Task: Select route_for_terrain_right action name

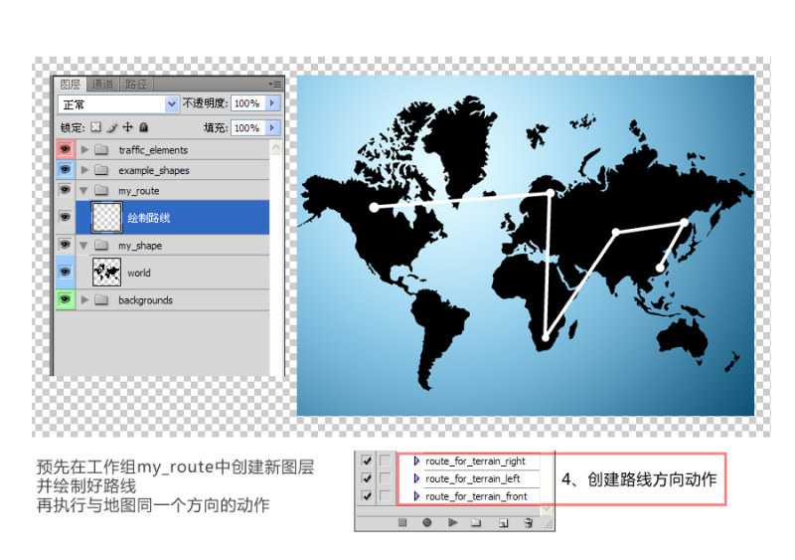Action: (x=475, y=461)
